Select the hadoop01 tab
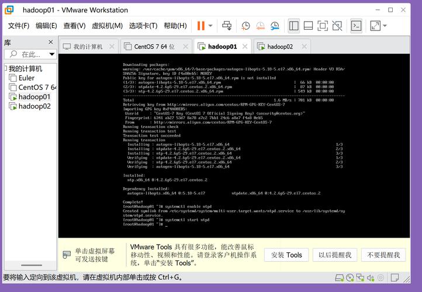This screenshot has height=292, width=422. click(222, 47)
